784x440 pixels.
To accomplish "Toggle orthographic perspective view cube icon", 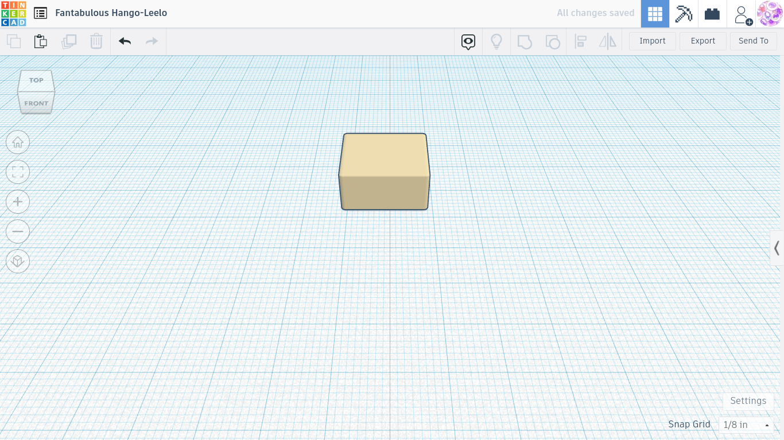I will pyautogui.click(x=18, y=261).
